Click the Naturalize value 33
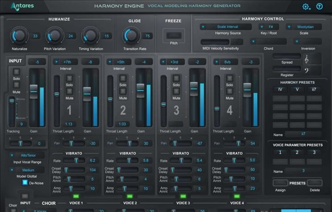 tap(35, 36)
